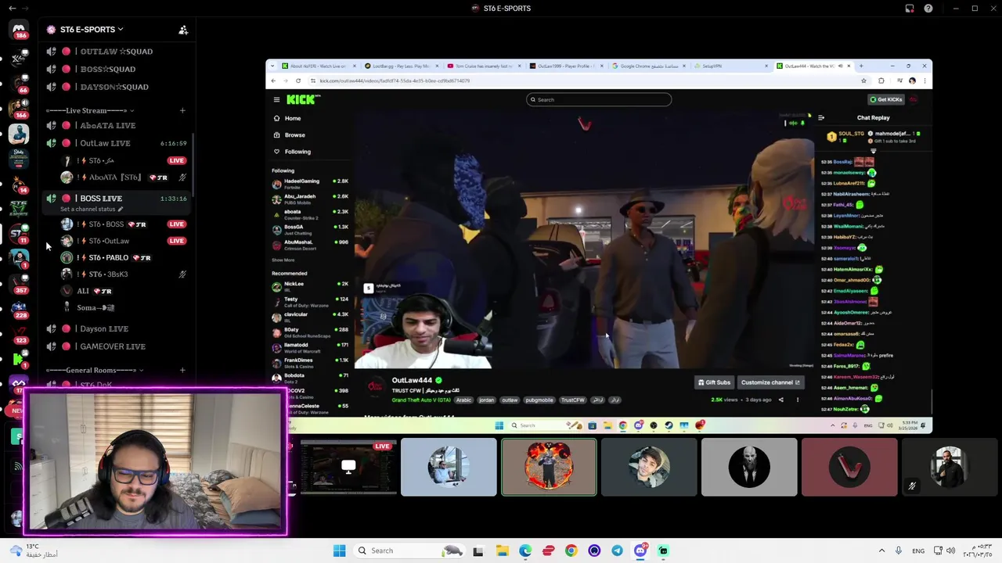Show hidden system tray icons
The height and width of the screenshot is (563, 1002).
coord(881,550)
